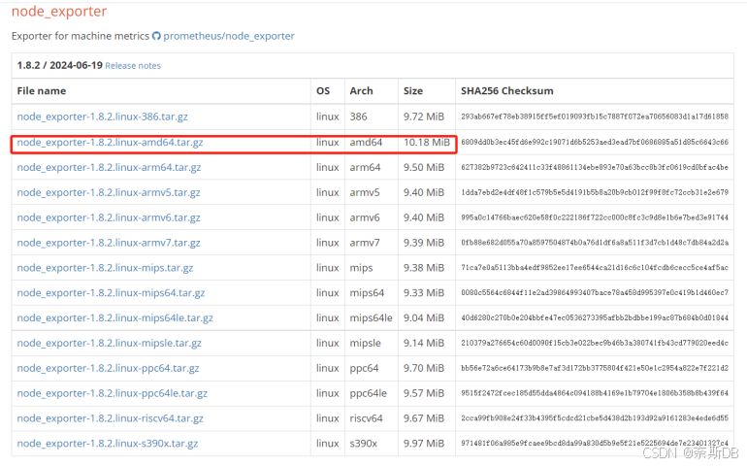The image size is (747, 466).
Task: Download node_exporter-1.8.2.linux-mips.tar.gz
Action: point(106,268)
